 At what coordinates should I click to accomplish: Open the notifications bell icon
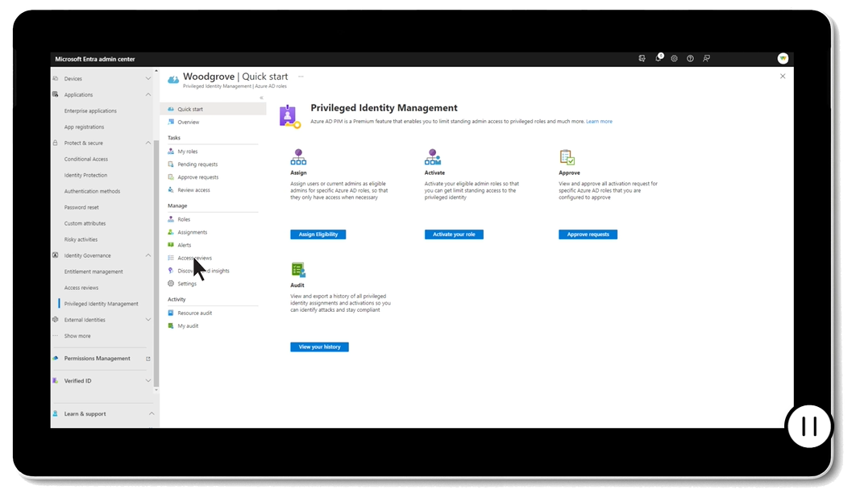pos(659,59)
